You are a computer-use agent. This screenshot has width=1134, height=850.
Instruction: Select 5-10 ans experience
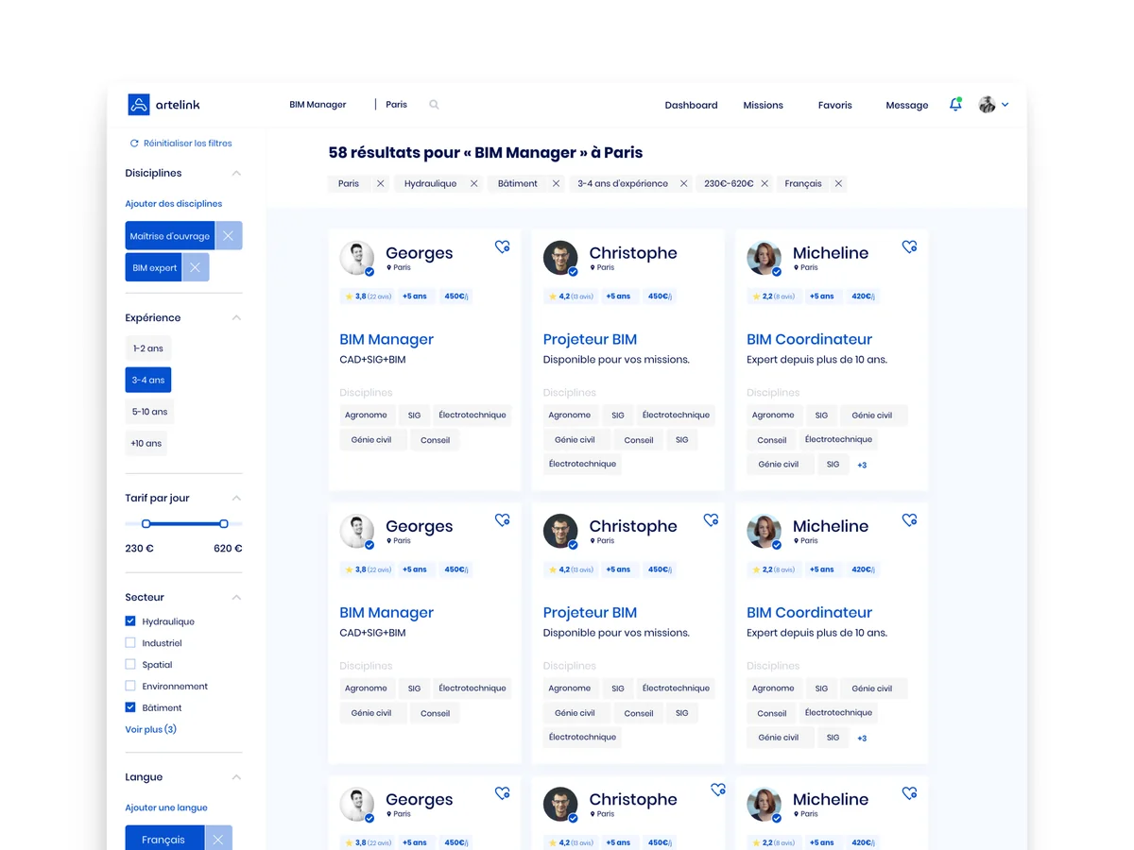click(x=150, y=412)
